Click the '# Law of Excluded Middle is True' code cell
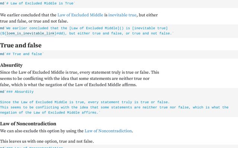238x148 pixels. click(x=119, y=3)
